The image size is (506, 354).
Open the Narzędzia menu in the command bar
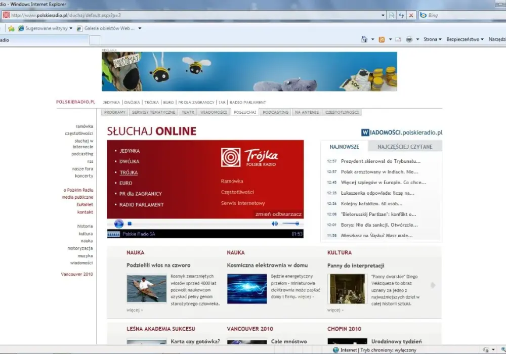point(497,39)
